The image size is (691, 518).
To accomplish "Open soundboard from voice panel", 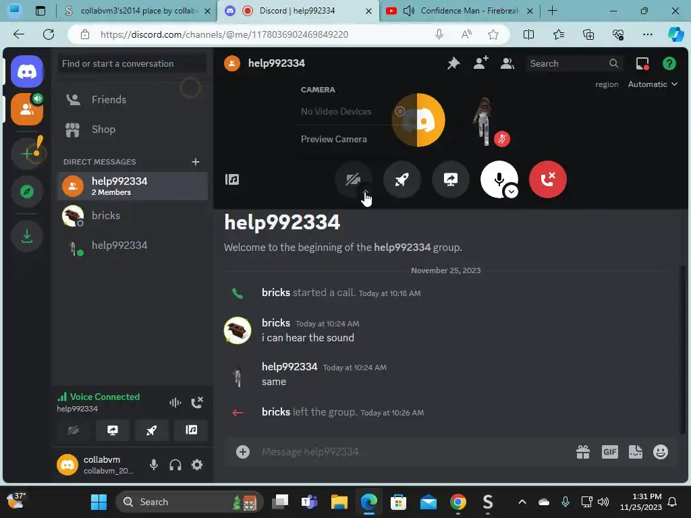I will click(191, 430).
